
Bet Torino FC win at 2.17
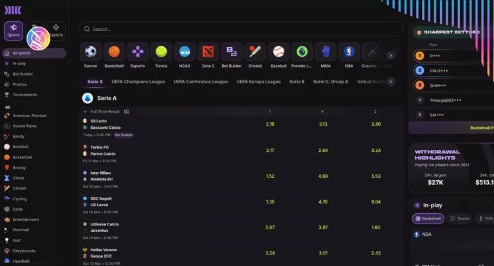[270, 151]
